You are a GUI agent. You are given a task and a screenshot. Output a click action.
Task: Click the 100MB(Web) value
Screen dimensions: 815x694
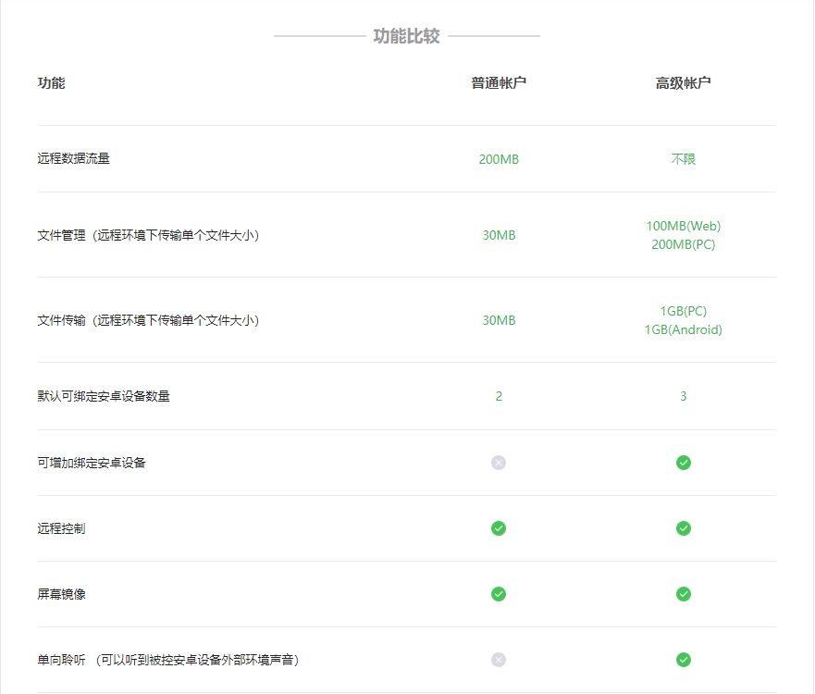point(684,226)
